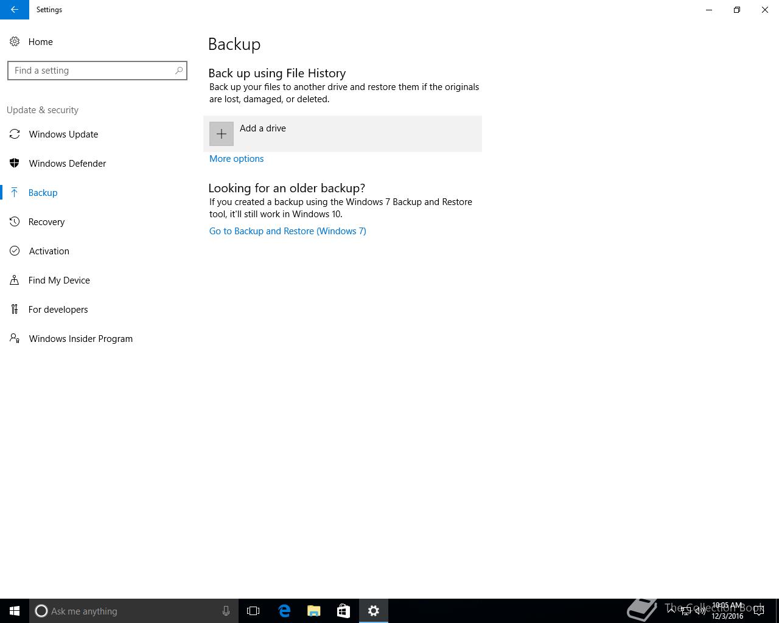Screen dimensions: 779x623
Task: Select the Find My Device person icon
Action: coord(15,280)
